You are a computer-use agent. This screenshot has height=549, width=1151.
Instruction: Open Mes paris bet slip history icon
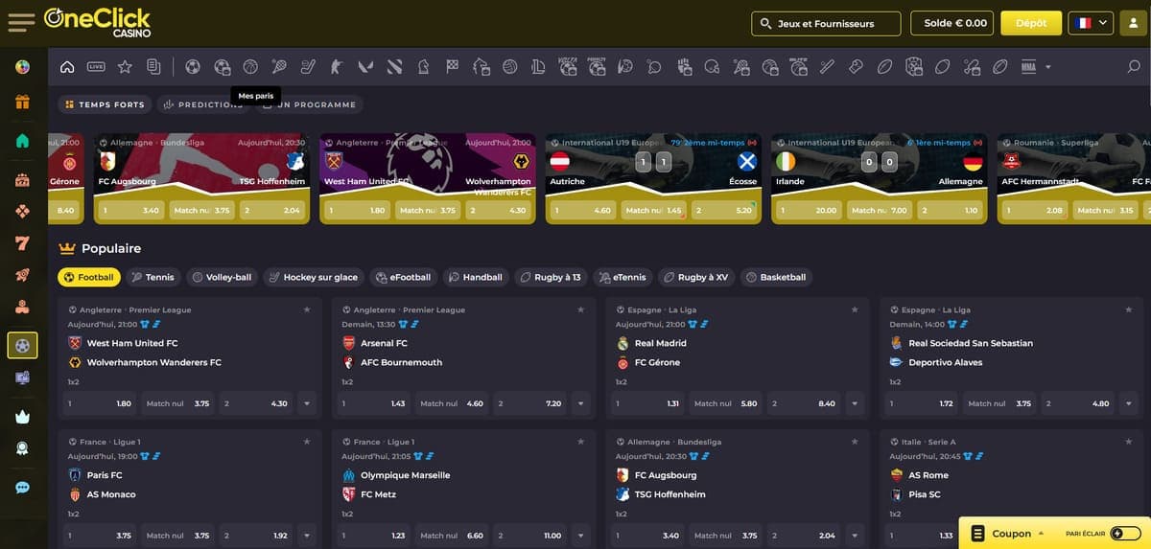tap(153, 67)
